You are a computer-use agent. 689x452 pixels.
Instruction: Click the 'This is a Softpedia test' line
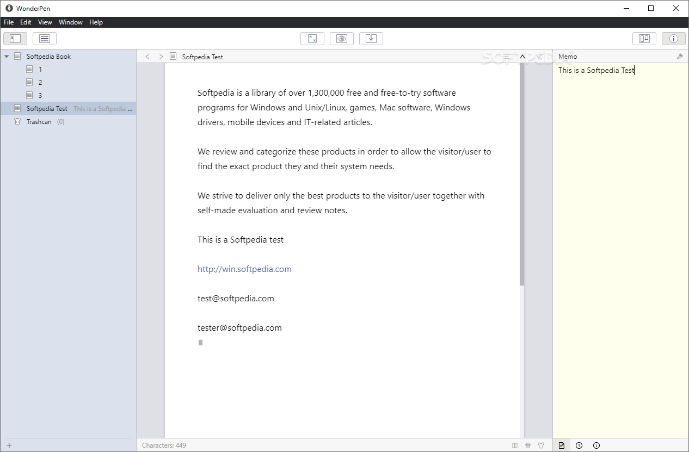tap(241, 240)
